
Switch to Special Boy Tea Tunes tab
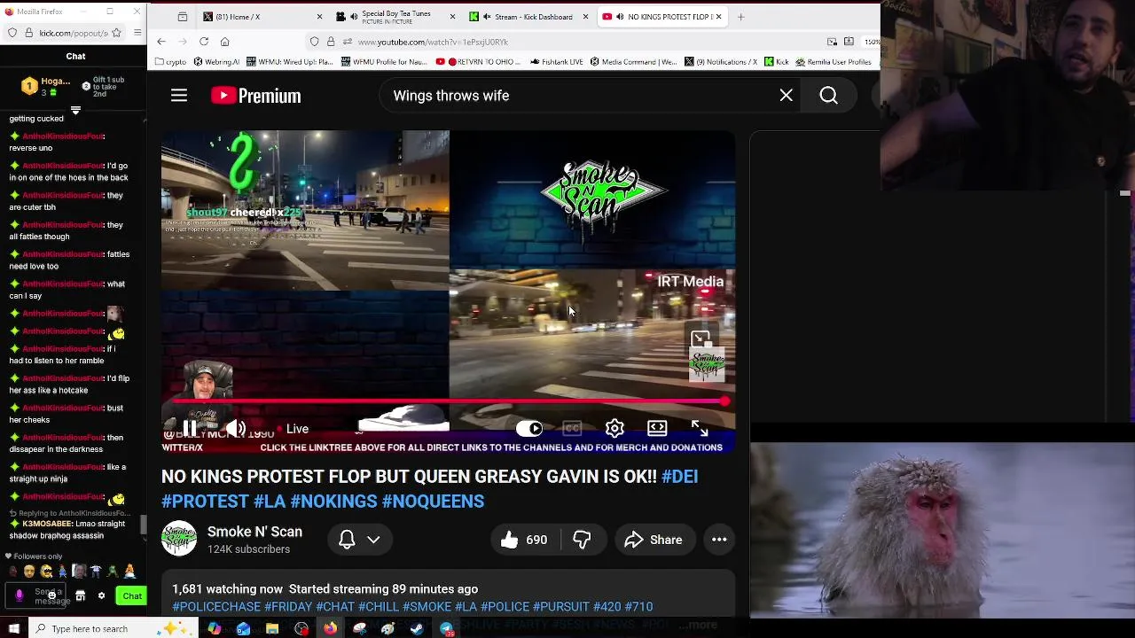395,17
